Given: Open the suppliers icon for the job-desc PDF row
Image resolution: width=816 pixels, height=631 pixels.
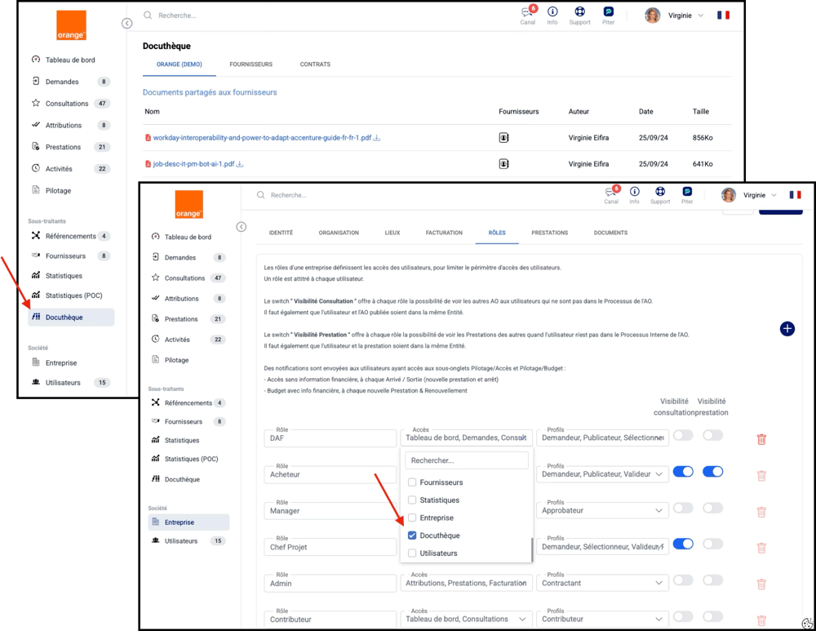Looking at the screenshot, I should [503, 163].
